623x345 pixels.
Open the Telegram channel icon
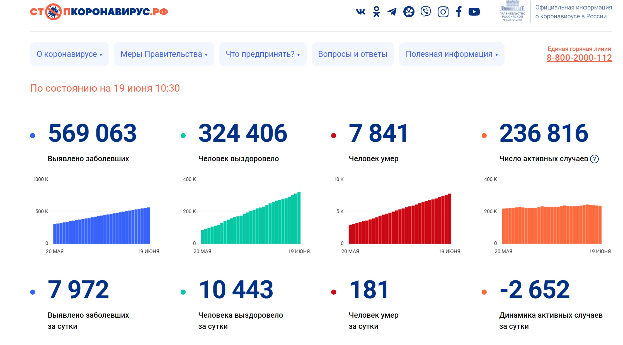coord(392,12)
